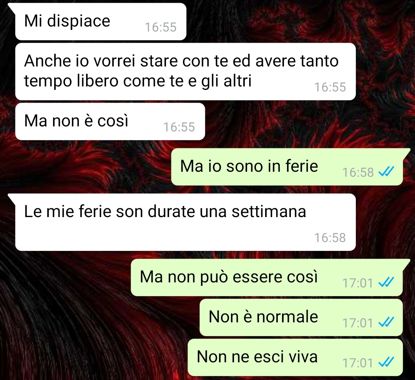Select the 'Non ne esci viva' message
Viewport: 415px width, 380px height.
point(295,357)
